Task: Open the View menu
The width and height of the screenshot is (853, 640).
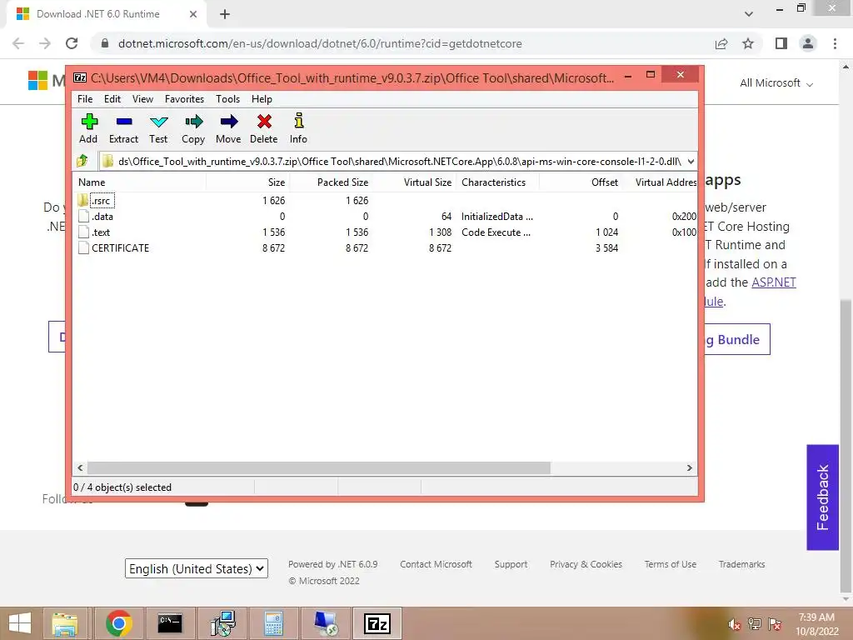Action: (142, 99)
